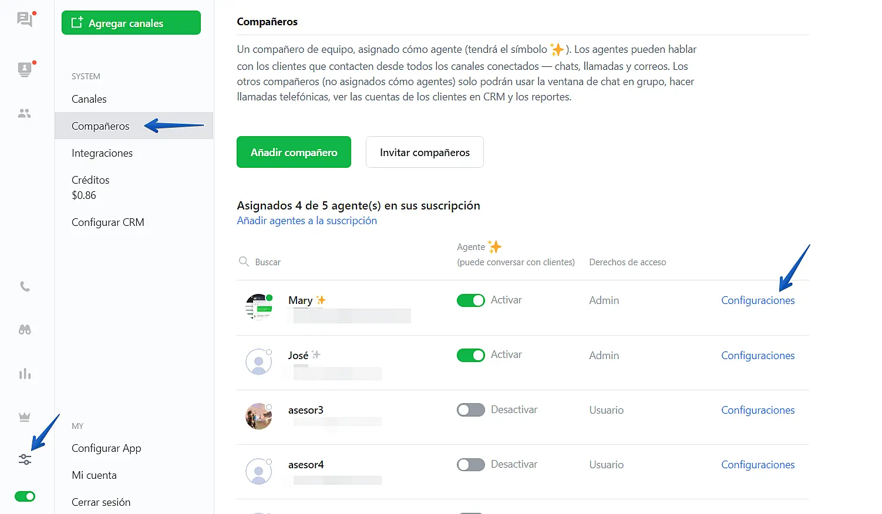Open the phone calls icon
Viewport: 882px width, 514px height.
tap(25, 286)
